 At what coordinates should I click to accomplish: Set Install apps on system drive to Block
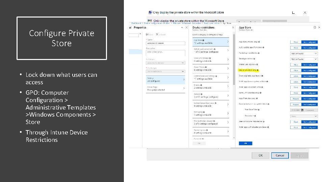pos(296,87)
